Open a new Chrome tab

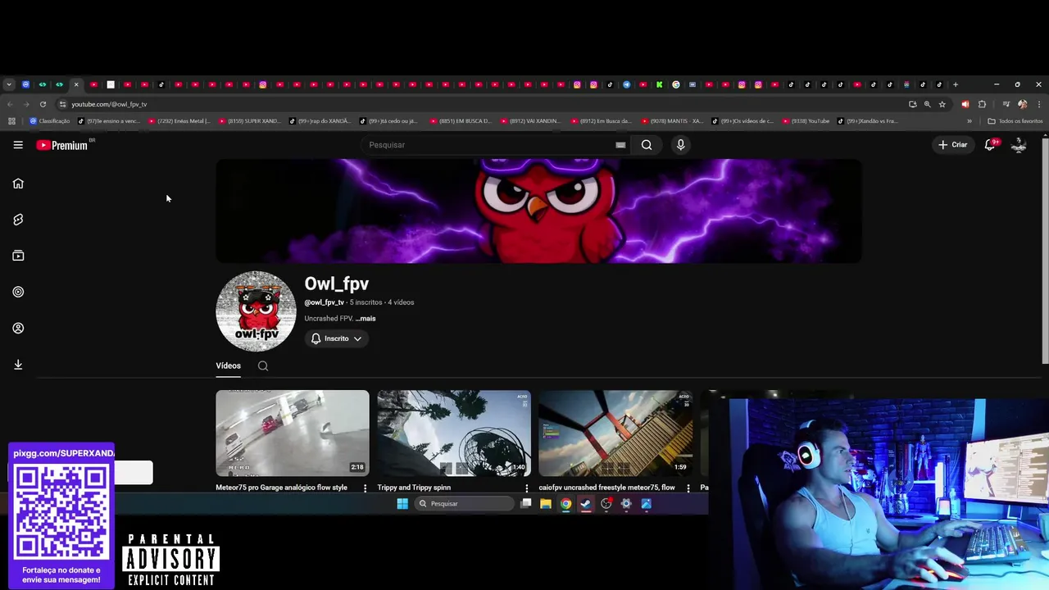point(956,84)
